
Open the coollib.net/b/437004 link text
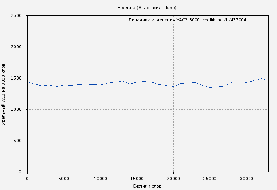[224, 20]
